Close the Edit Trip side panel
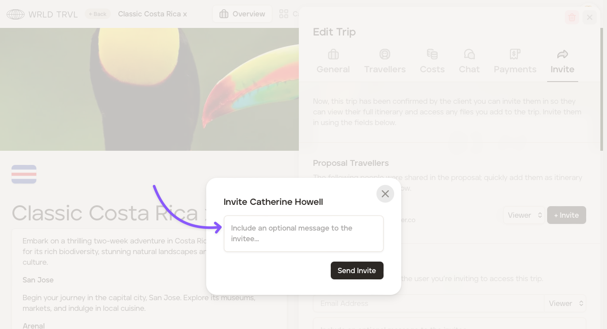Screen dimensions: 607x329 pyautogui.click(x=589, y=17)
